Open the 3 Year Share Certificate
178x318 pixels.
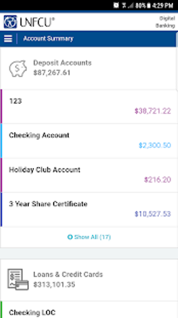click(x=89, y=210)
